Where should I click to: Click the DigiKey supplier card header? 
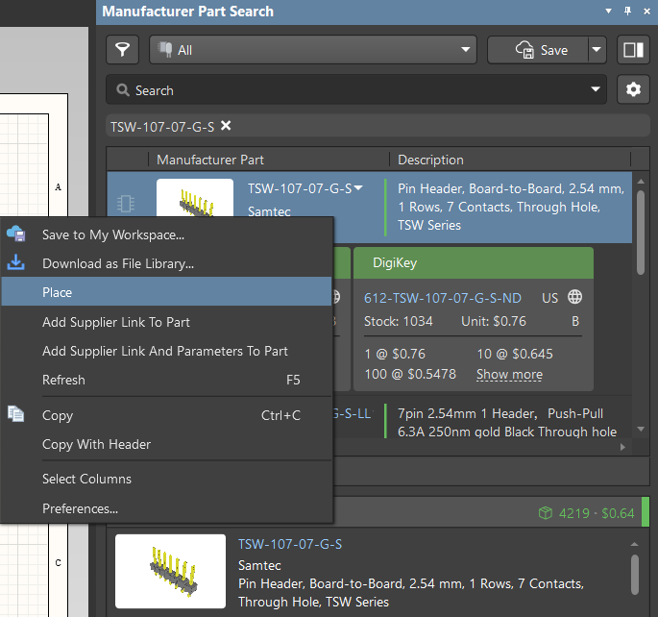[474, 262]
